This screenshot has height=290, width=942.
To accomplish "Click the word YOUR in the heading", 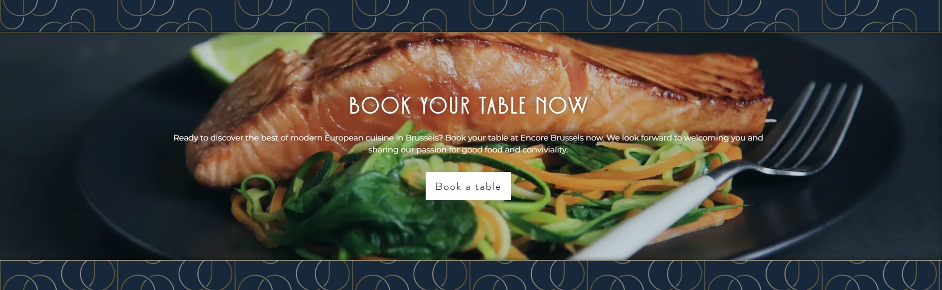I will point(445,106).
